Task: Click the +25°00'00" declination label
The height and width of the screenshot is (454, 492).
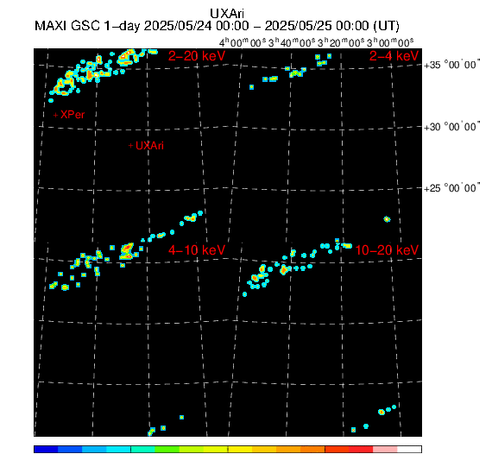Action: 451,188
